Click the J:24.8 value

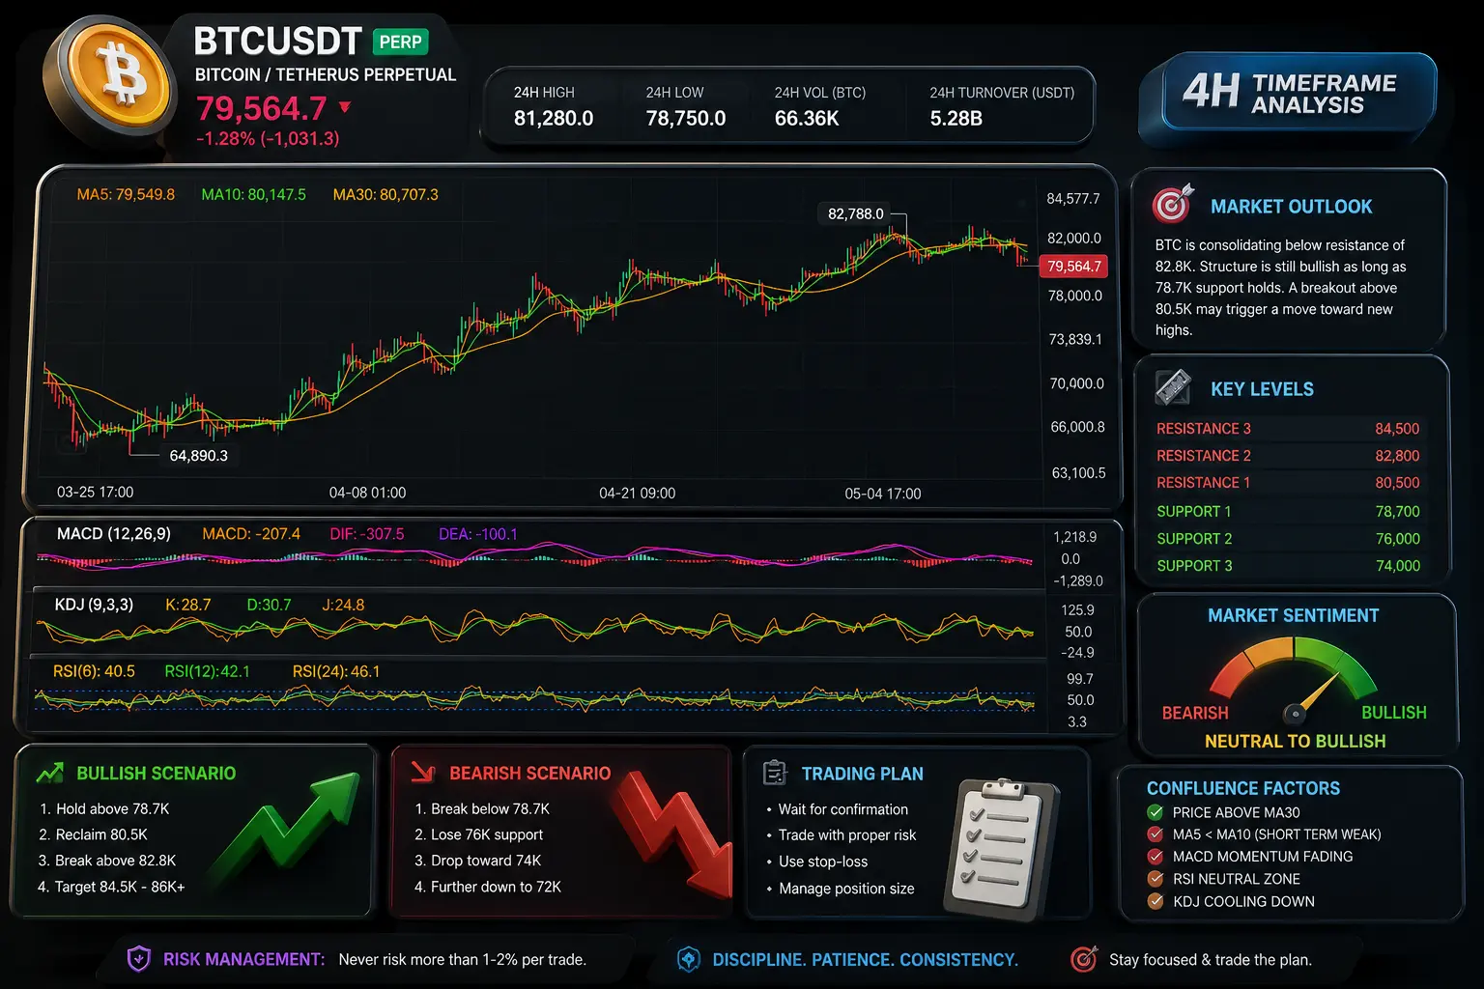[x=343, y=605]
